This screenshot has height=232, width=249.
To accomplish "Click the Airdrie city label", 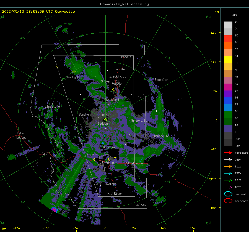I will [x=109, y=147].
